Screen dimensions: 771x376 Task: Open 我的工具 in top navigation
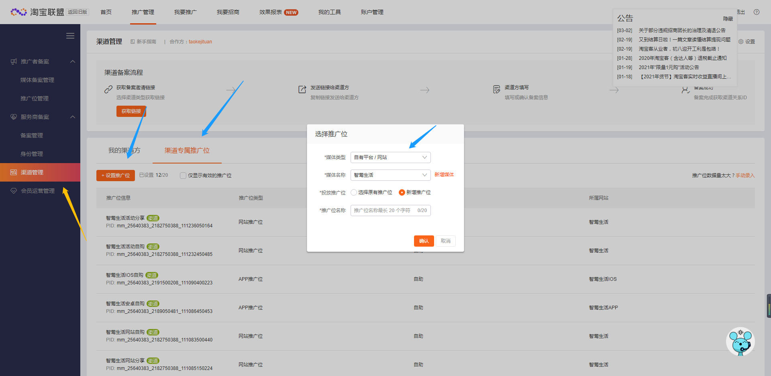[330, 12]
